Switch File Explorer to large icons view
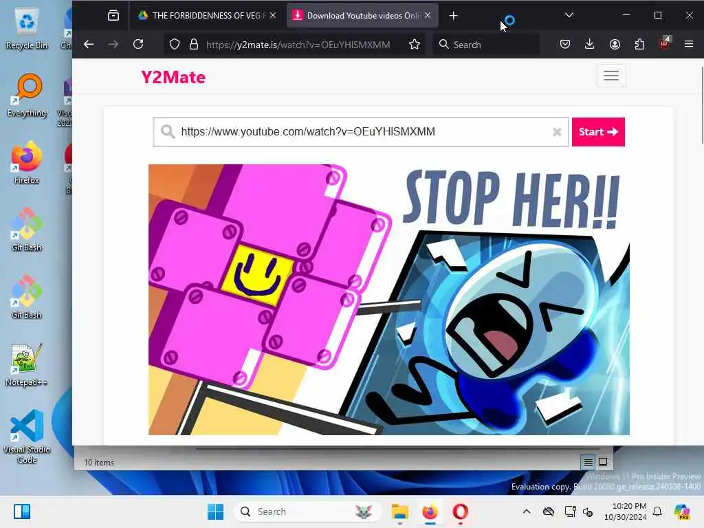The width and height of the screenshot is (704, 528). point(603,462)
